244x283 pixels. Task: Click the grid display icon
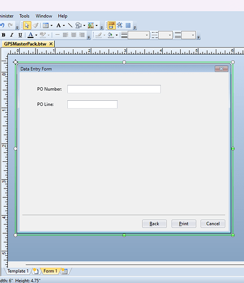tap(128, 25)
